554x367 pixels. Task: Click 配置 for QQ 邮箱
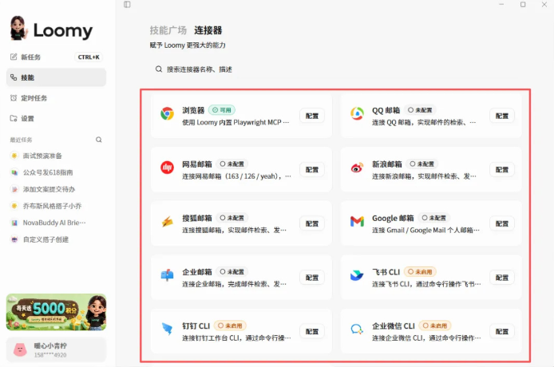[x=501, y=116]
